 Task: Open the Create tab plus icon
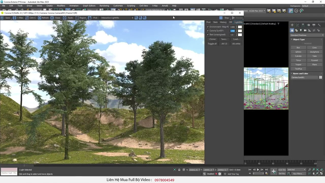(292, 25)
